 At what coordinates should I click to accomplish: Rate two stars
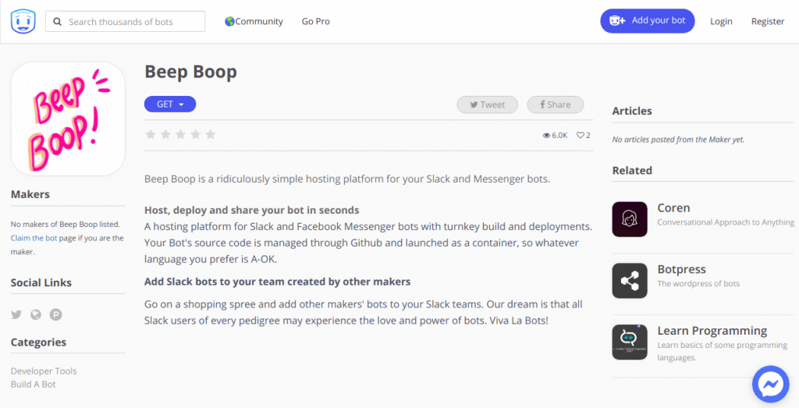point(165,134)
